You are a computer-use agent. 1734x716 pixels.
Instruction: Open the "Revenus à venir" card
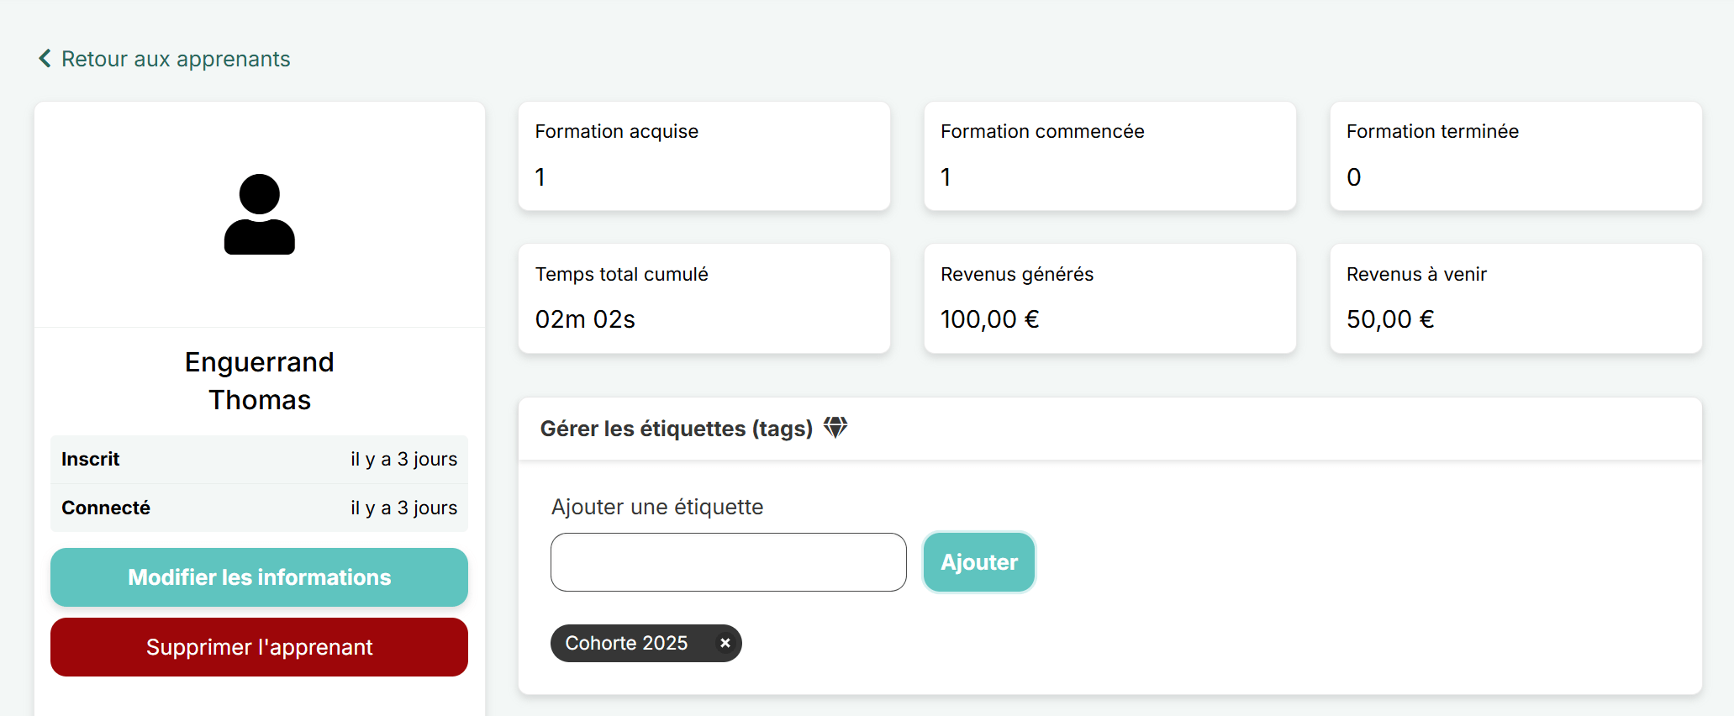pos(1515,298)
